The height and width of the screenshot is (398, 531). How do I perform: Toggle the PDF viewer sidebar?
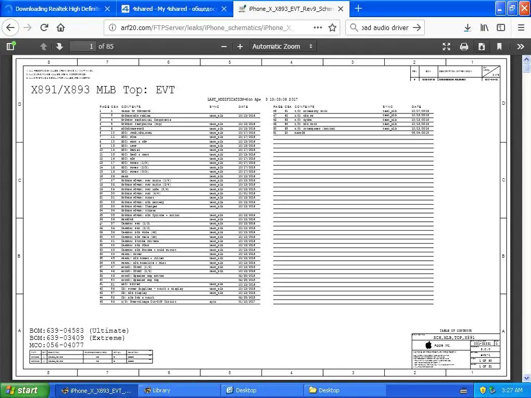tap(10, 46)
